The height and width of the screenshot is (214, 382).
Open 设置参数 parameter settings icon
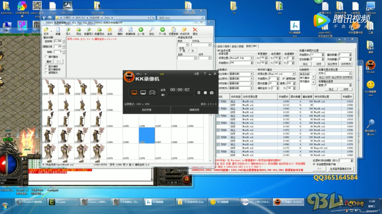173,31
